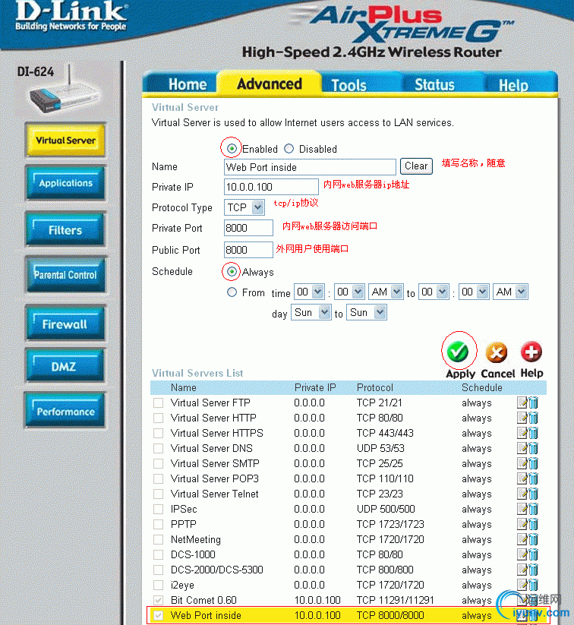The width and height of the screenshot is (574, 625).
Task: Click the Public Port input field
Action: 248,250
